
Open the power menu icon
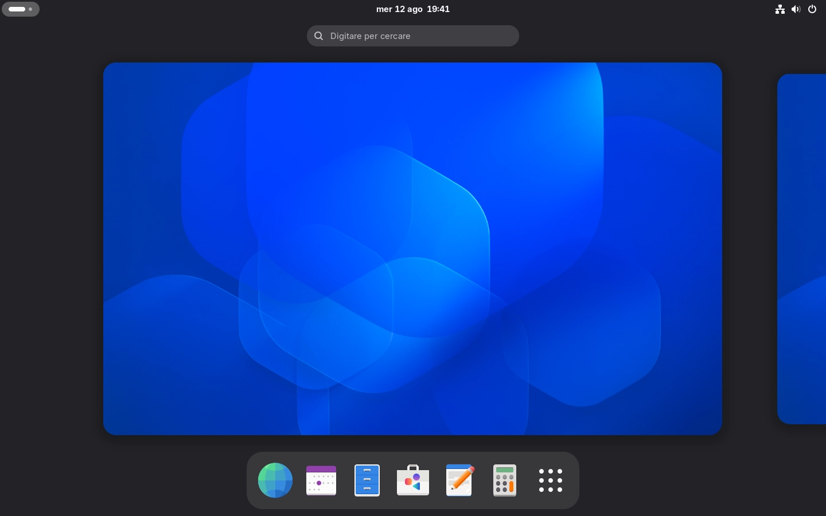coord(812,9)
